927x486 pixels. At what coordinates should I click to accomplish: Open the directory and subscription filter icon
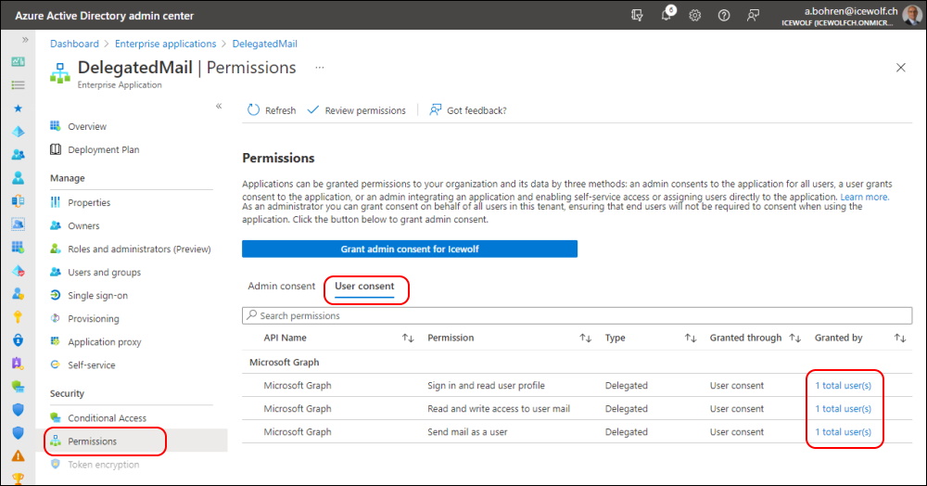637,16
